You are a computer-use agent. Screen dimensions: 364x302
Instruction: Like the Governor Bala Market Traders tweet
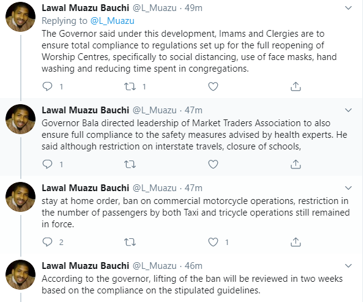pyautogui.click(x=213, y=164)
